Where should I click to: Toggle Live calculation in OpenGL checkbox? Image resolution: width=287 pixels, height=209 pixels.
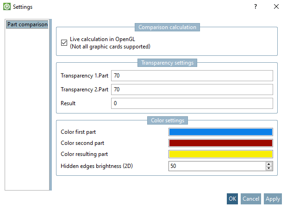click(64, 43)
